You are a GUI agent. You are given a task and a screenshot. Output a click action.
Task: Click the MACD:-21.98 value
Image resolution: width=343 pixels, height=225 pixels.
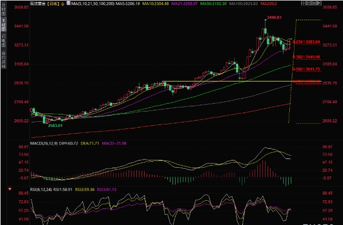114,143
